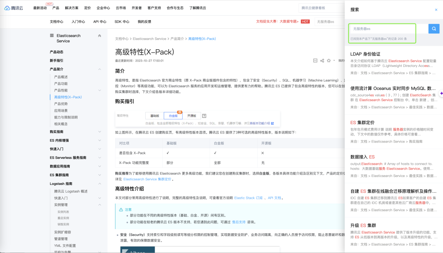443x253 pixels.
Task: Click the floating sparkle assistant icon
Action: tap(441, 93)
